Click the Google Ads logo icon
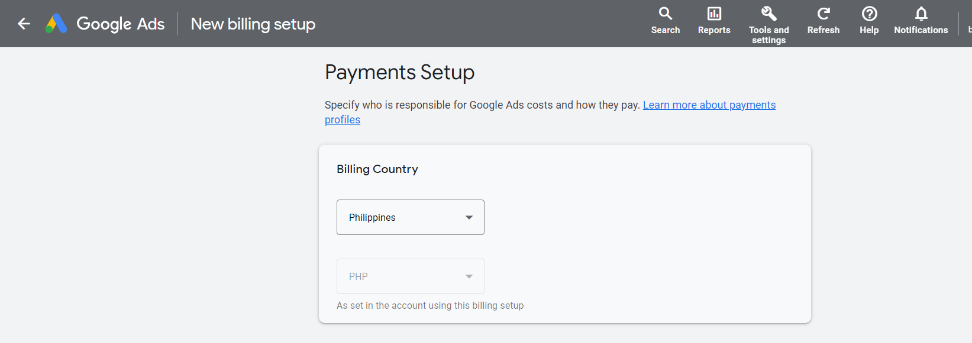Image resolution: width=972 pixels, height=343 pixels. (56, 24)
